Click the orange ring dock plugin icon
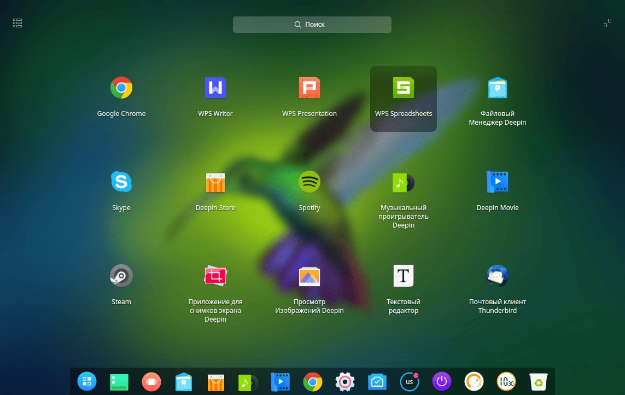Screen dimensions: 625x395 (x=474, y=381)
